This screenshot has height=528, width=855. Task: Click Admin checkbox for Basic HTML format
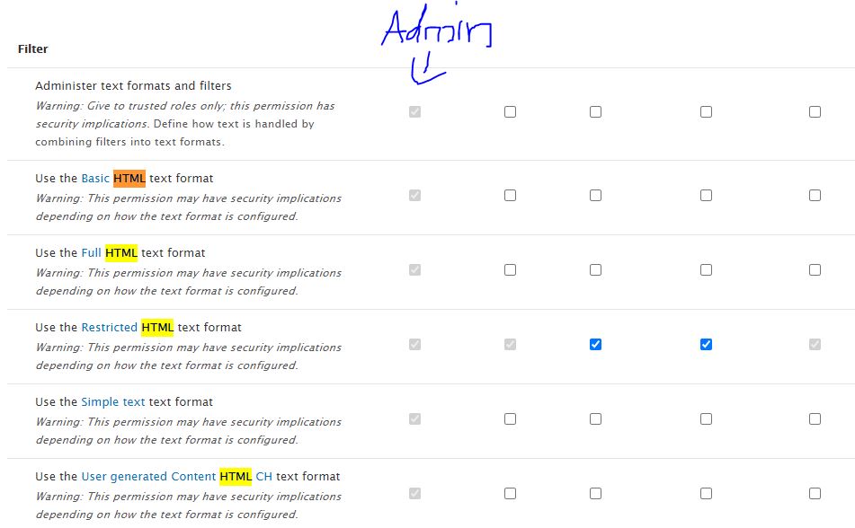[414, 196]
